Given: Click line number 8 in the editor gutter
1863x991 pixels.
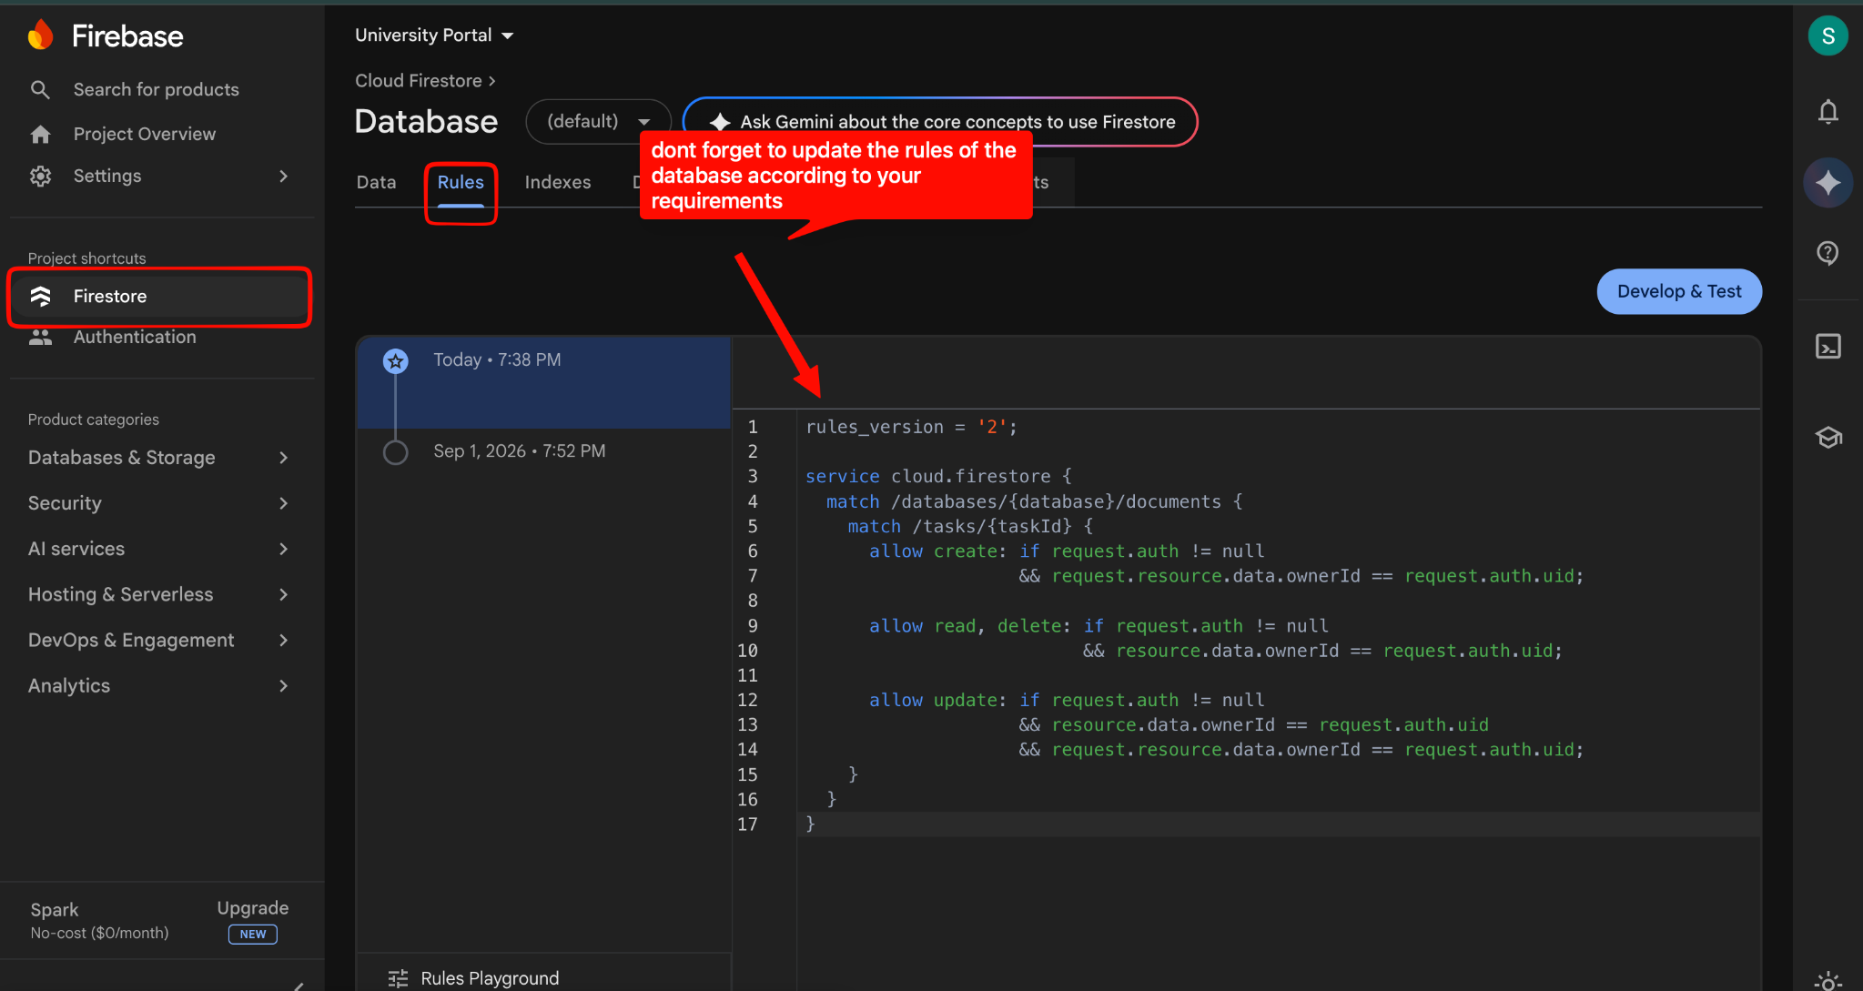Looking at the screenshot, I should [753, 601].
